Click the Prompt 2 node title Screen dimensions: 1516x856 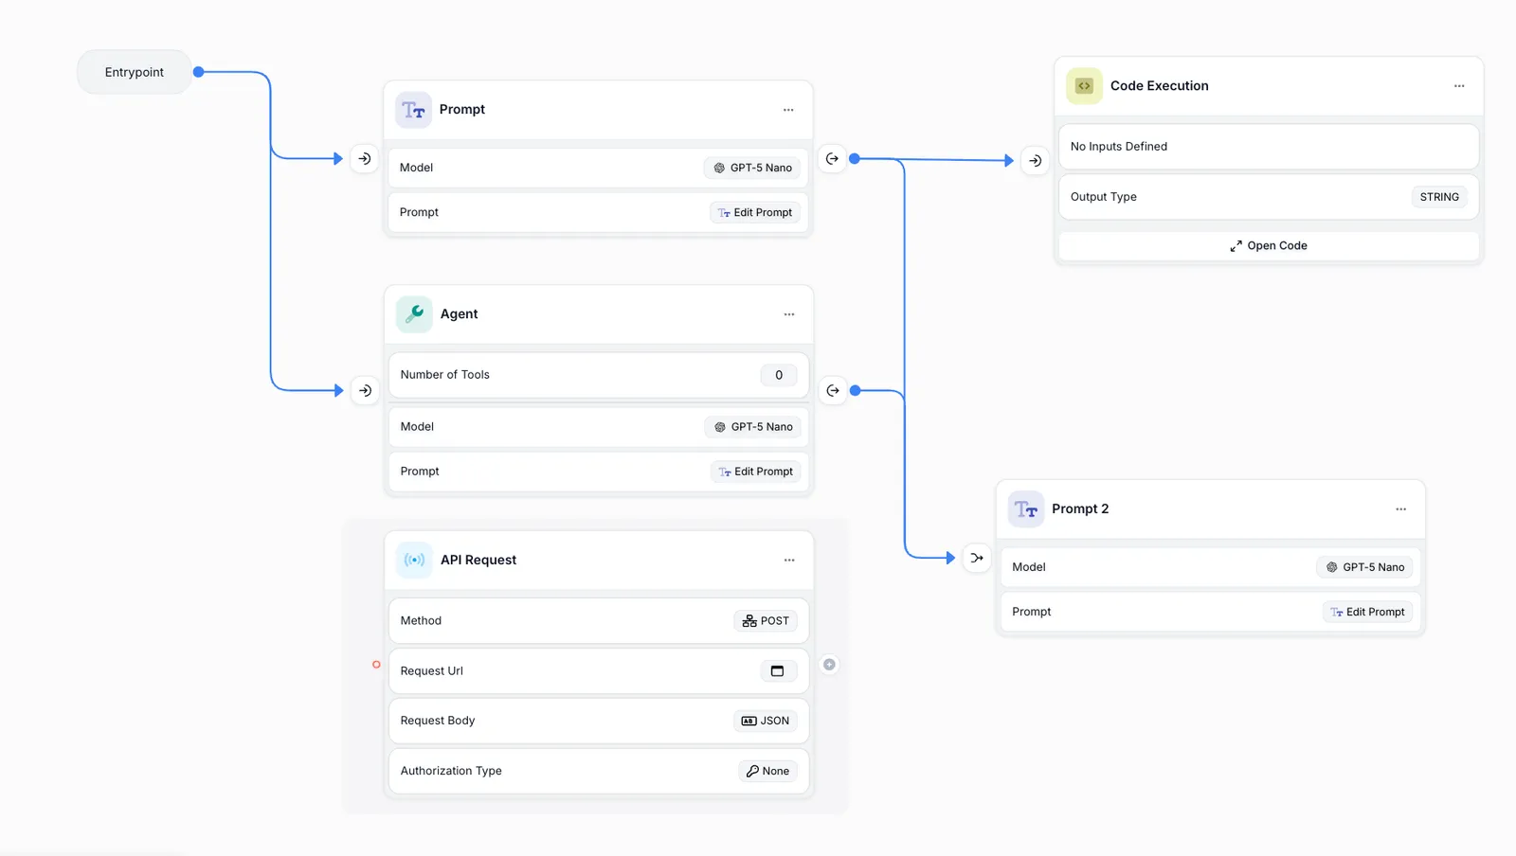tap(1080, 509)
